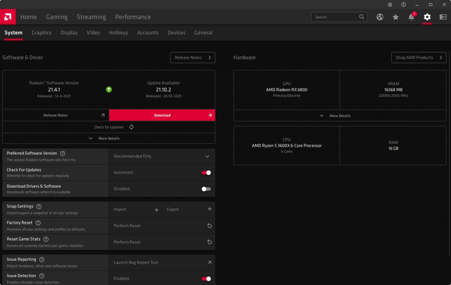Click the settings gear icon
Image resolution: width=451 pixels, height=285 pixels.
click(x=427, y=17)
